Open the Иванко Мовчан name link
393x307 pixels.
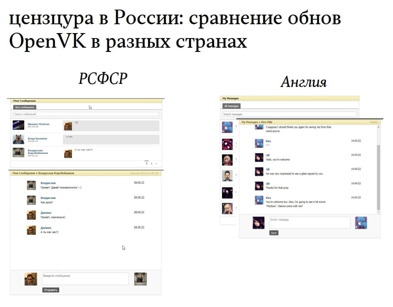(x=38, y=124)
